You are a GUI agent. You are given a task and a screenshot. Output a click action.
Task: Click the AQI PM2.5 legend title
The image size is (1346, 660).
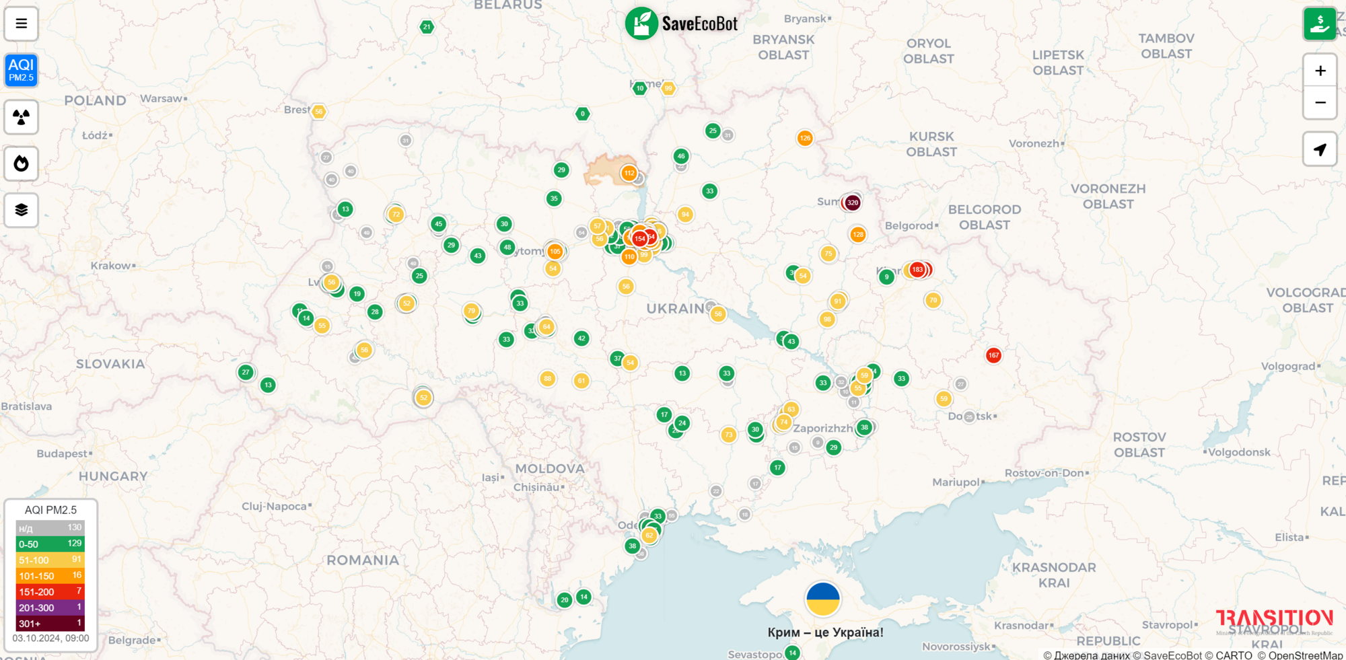[50, 510]
